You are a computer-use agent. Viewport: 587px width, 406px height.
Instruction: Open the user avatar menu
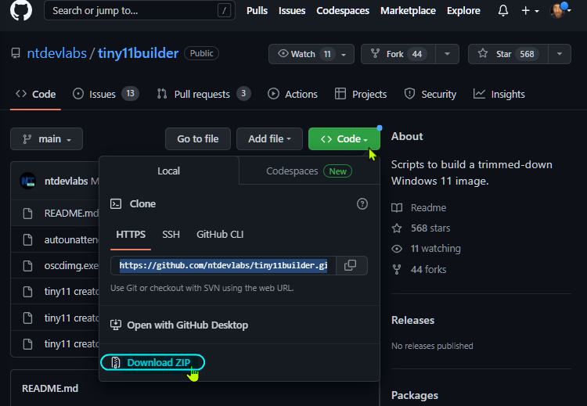coord(560,10)
